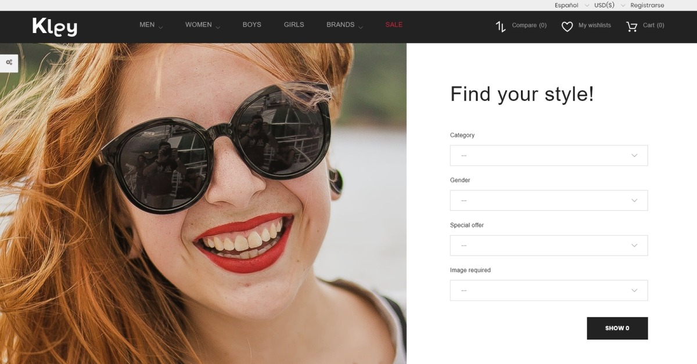Expand the MEN submenu chevron
This screenshot has height=364, width=697.
pos(160,27)
